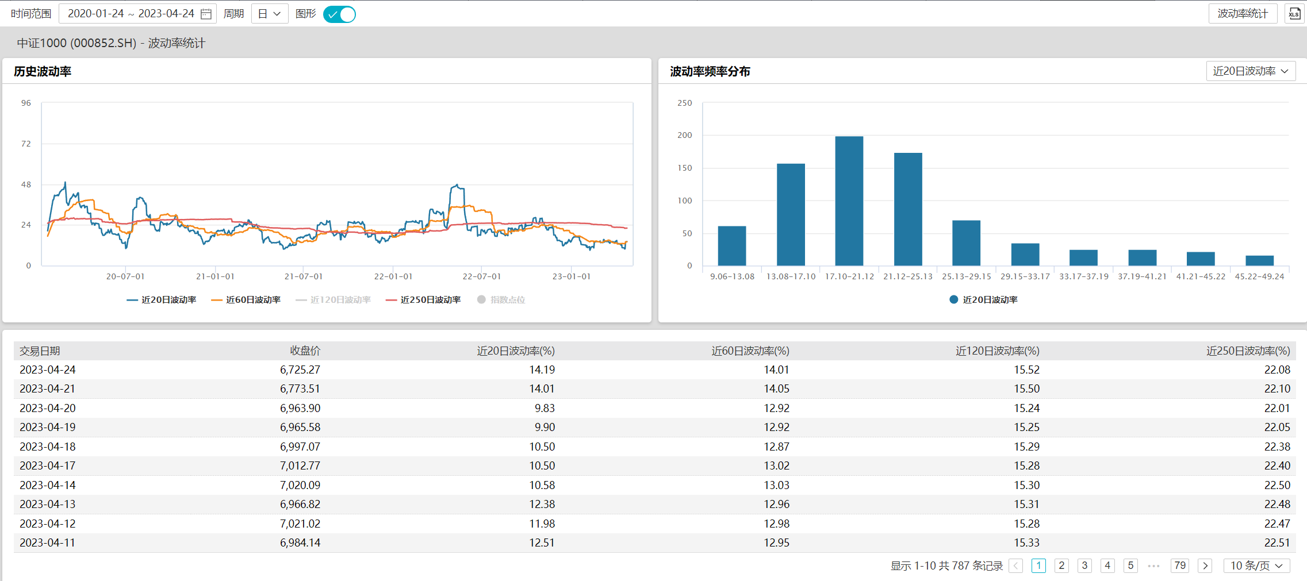Click the 近250日波动率(%) column header

point(1248,351)
